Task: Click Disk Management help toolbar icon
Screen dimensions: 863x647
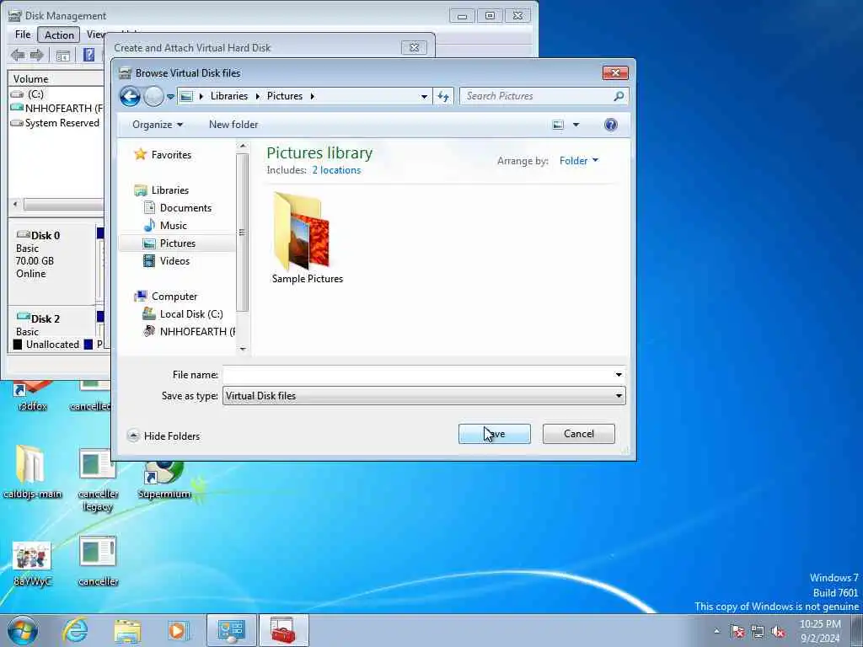Action: [x=88, y=55]
